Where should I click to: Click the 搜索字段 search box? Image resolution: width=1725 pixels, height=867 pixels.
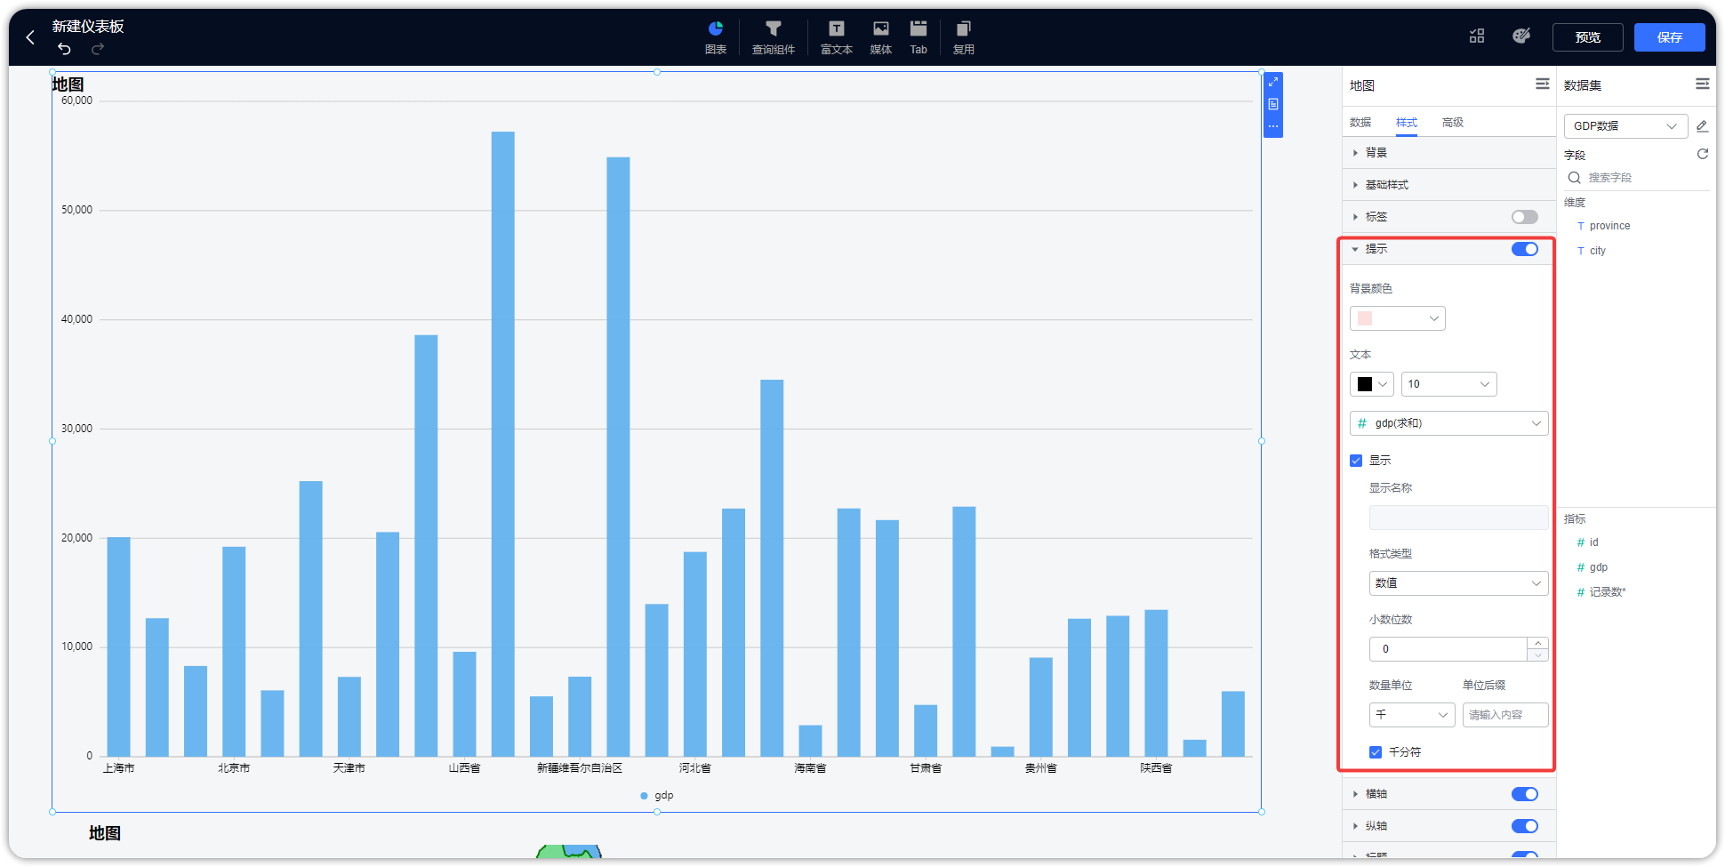pyautogui.click(x=1637, y=178)
